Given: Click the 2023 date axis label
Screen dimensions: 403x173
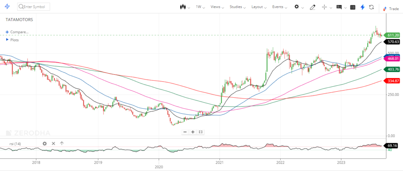Looking at the screenshot, I should tap(341, 162).
